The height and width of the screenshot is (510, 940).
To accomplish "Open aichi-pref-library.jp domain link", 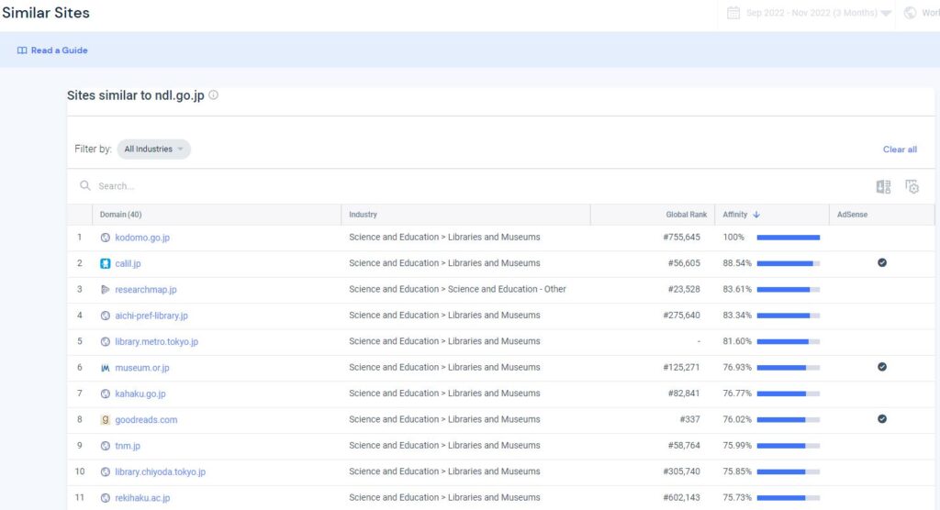I will (x=151, y=316).
